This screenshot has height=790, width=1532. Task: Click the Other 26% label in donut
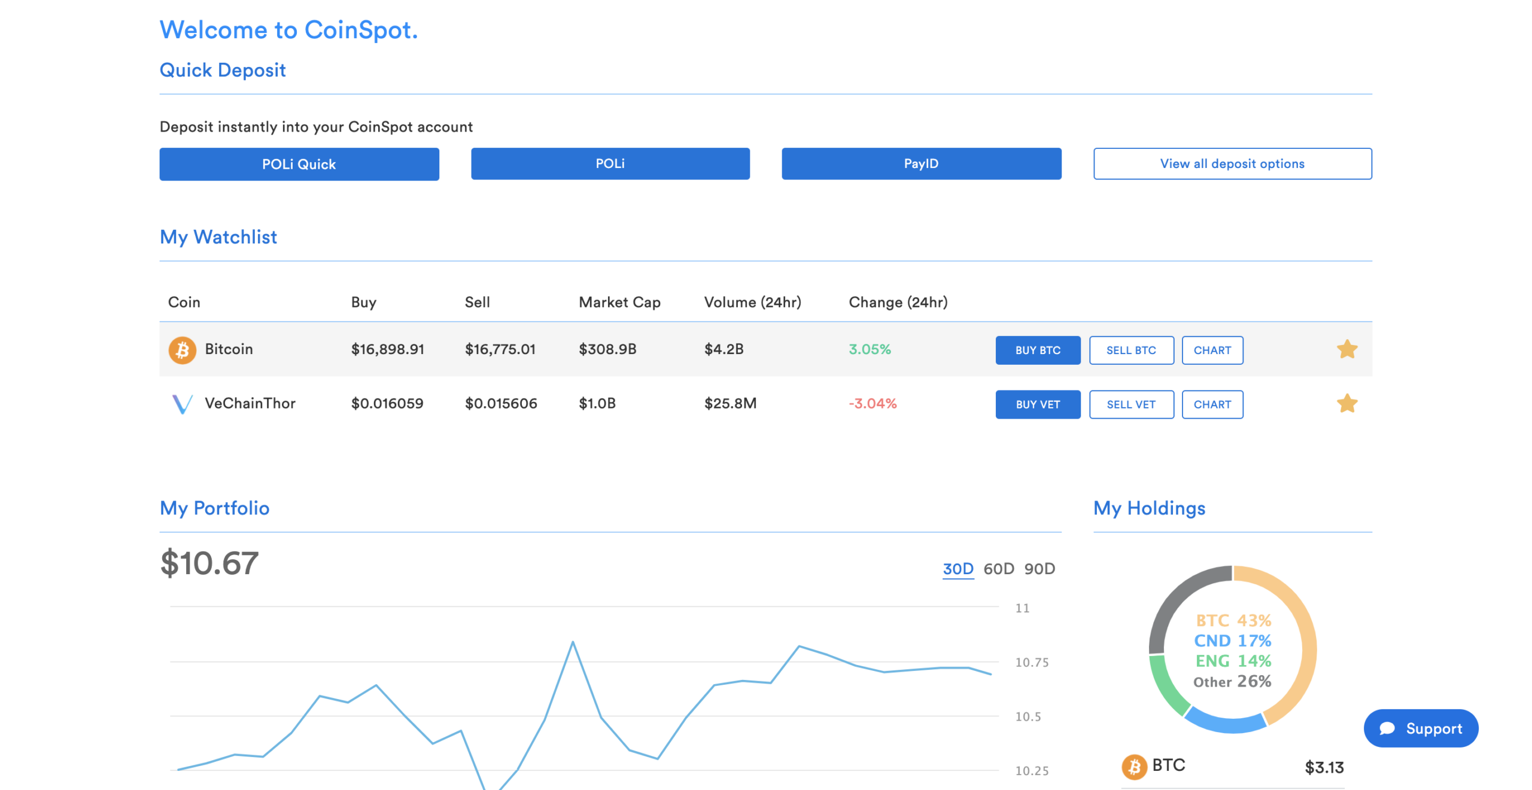pos(1232,682)
